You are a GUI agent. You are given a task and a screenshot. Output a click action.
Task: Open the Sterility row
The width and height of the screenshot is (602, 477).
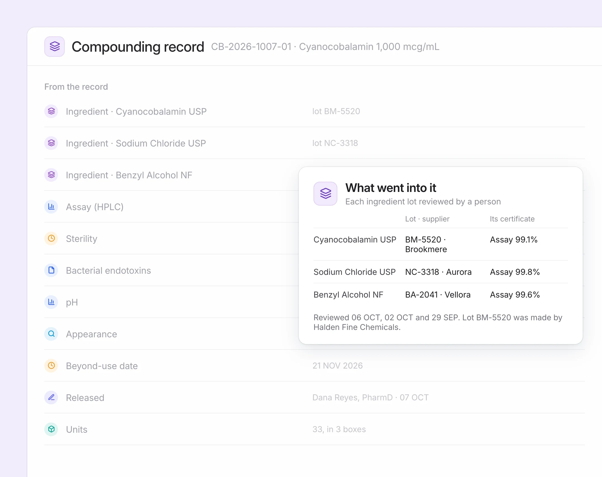(82, 239)
